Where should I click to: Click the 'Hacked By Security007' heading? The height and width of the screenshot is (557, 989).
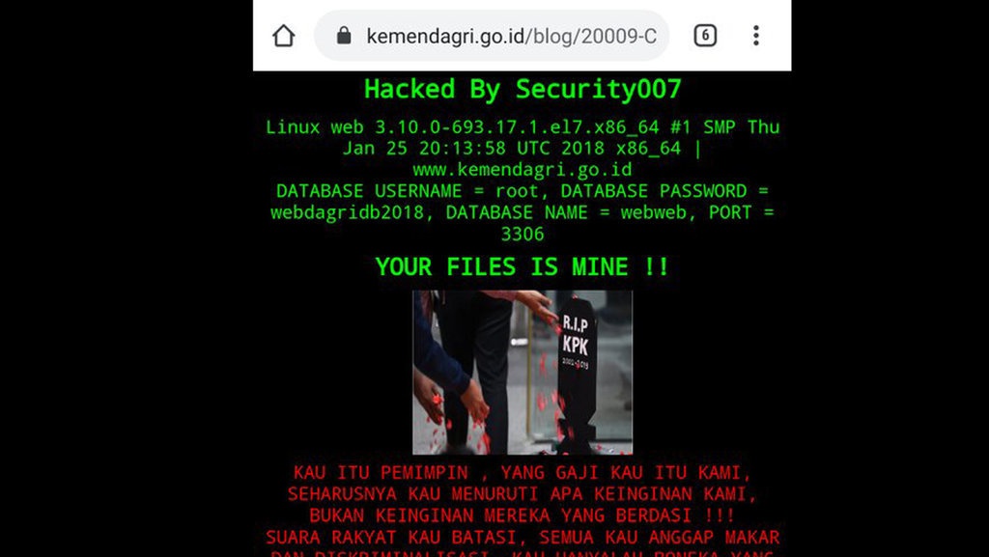523,89
